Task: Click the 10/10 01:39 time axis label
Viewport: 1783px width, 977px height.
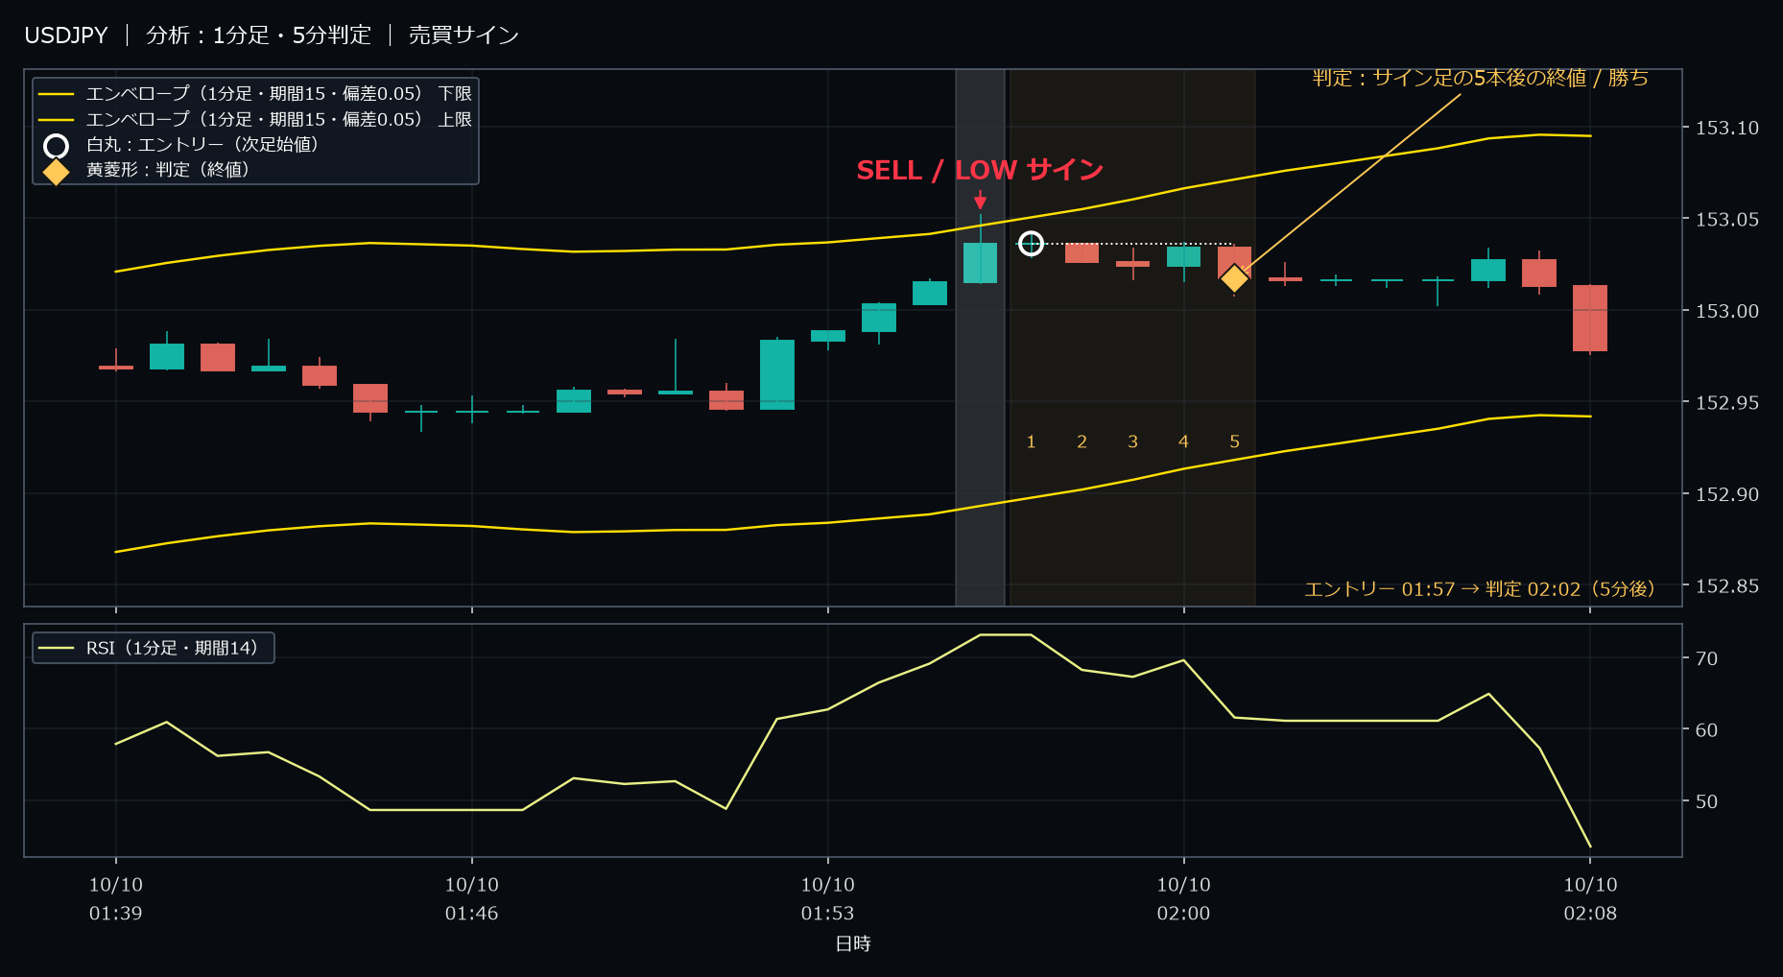Action: tap(116, 899)
